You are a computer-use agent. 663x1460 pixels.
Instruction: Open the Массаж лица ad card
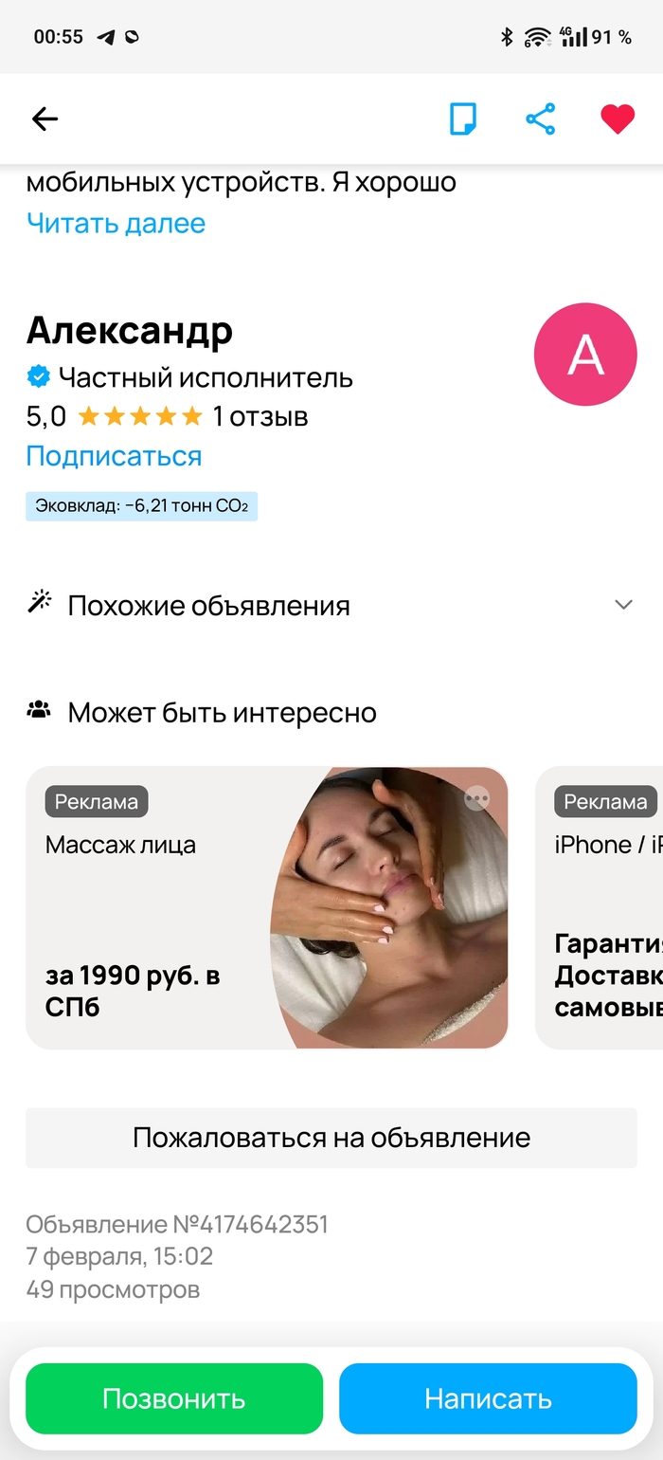(x=267, y=907)
